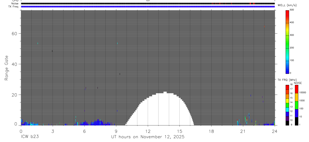This screenshot has height=142, width=309.
Task: Click the 18 label on TX FRQ legend
Action: [x=291, y=85]
